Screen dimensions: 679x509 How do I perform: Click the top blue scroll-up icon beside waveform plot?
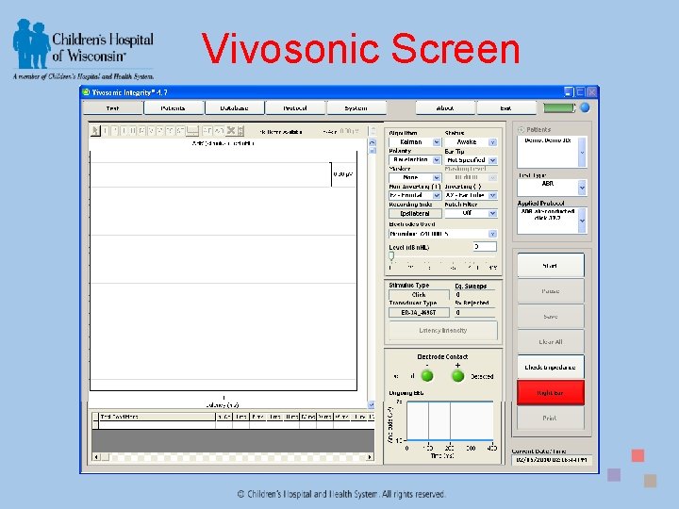(372, 142)
